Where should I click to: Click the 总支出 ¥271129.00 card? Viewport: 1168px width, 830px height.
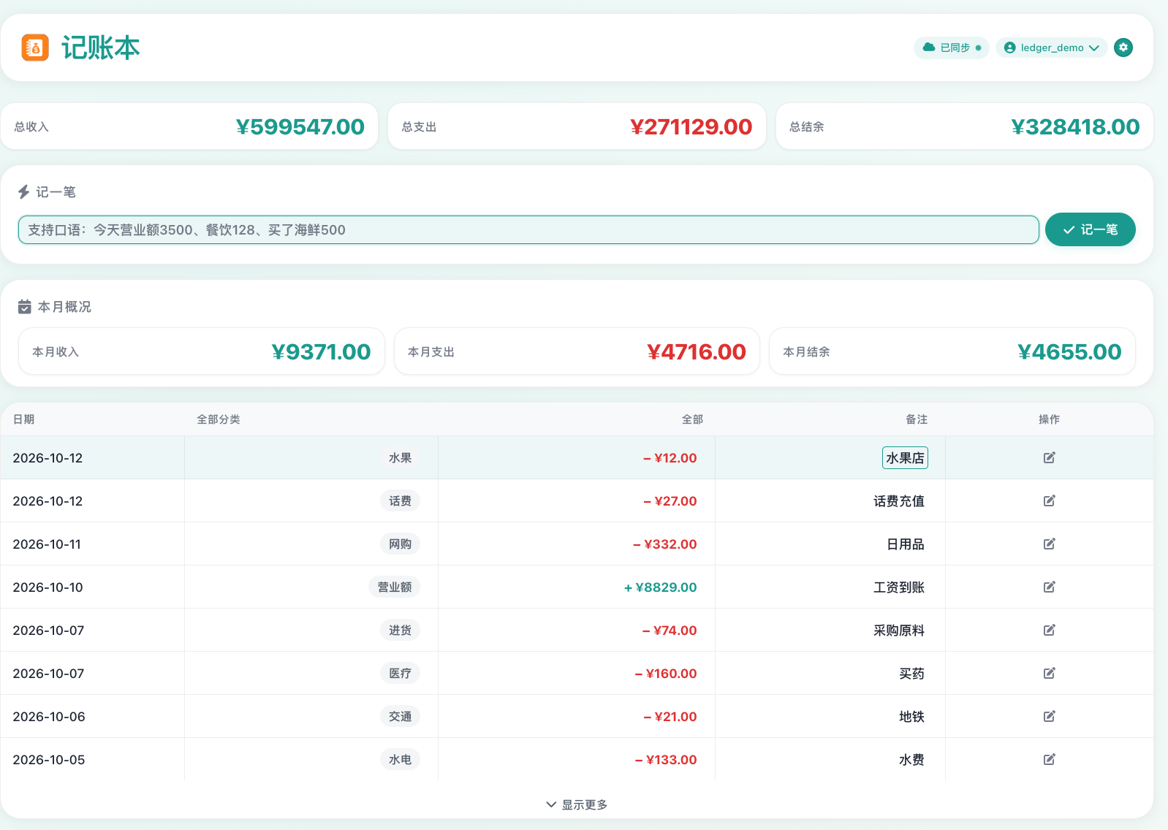[577, 126]
